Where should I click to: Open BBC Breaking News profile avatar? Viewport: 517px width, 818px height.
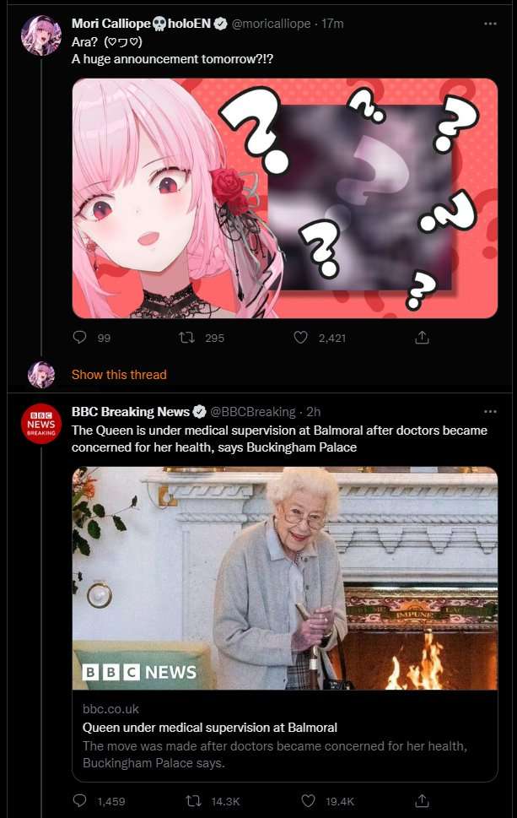click(41, 424)
